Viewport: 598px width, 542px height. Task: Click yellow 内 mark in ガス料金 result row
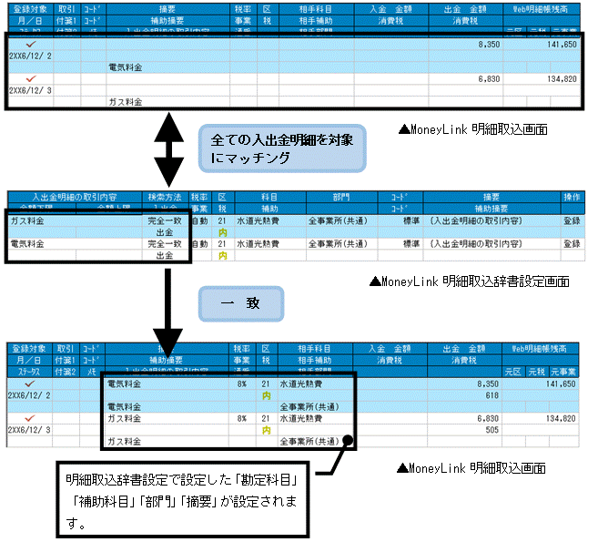click(x=266, y=430)
